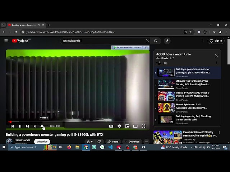
Task: Open options menu for Rawalpindi Basant video
Action: click(x=219, y=133)
